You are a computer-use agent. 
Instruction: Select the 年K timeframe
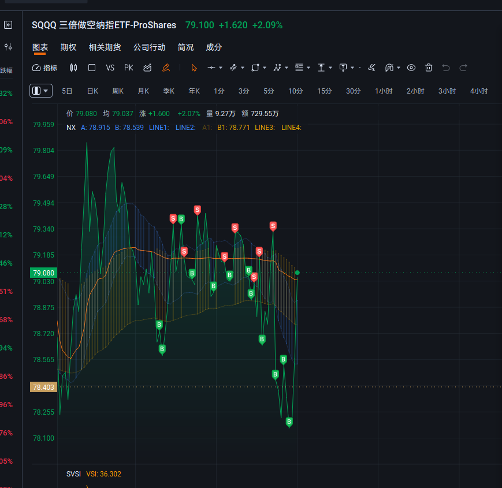tap(194, 91)
